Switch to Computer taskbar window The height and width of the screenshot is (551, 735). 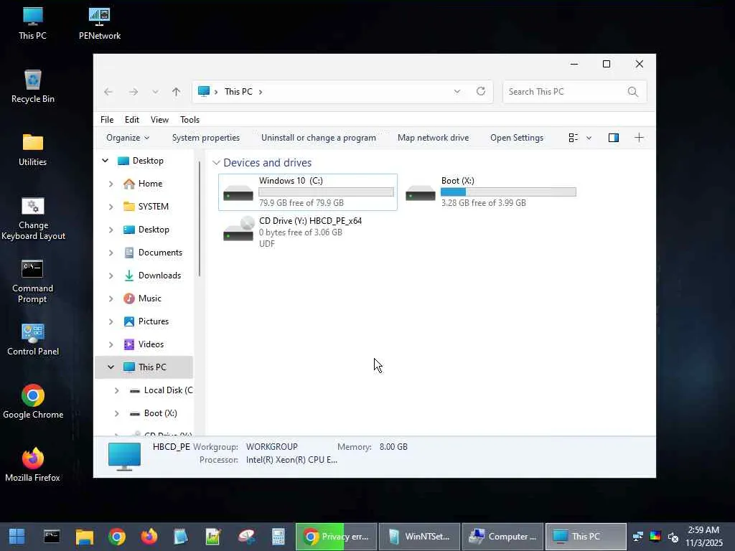pos(503,537)
